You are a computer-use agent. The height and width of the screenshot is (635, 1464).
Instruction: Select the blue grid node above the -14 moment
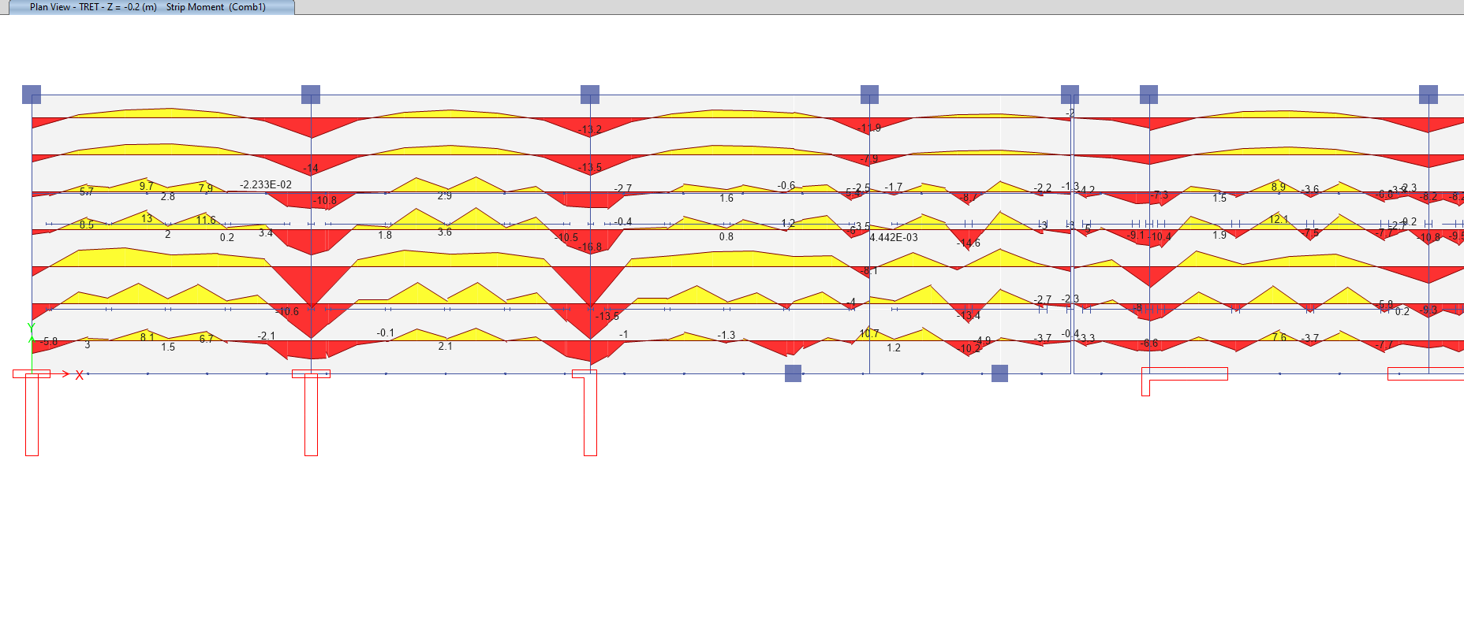point(311,95)
